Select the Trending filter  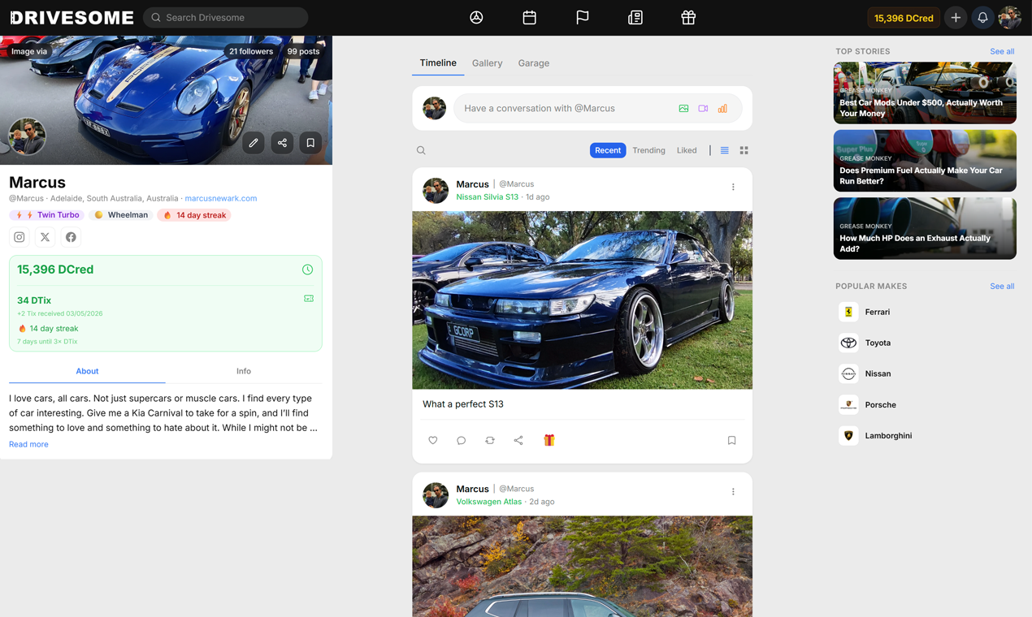pyautogui.click(x=648, y=150)
